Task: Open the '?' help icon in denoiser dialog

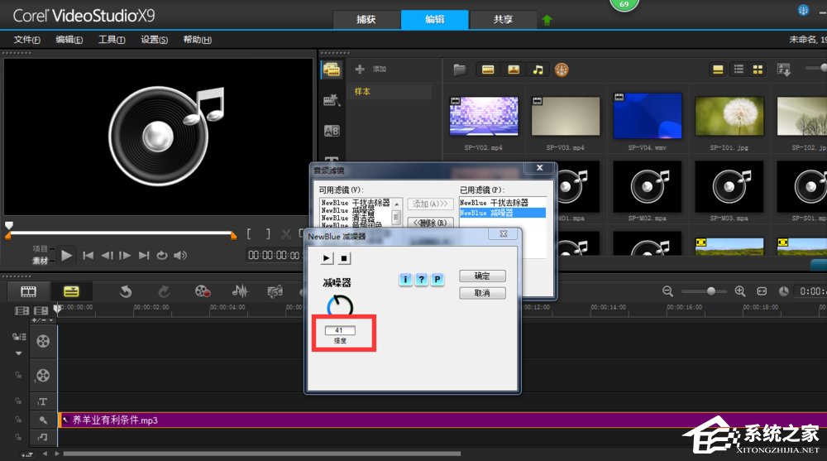Action: 421,280
